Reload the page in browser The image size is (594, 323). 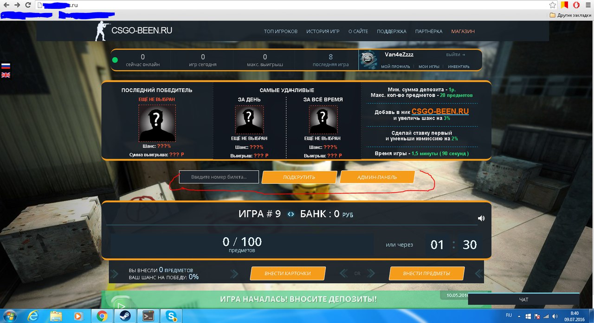coord(28,5)
